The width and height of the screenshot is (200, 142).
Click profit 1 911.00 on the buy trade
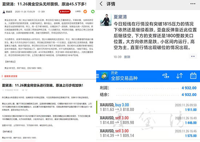(x=191, y=110)
